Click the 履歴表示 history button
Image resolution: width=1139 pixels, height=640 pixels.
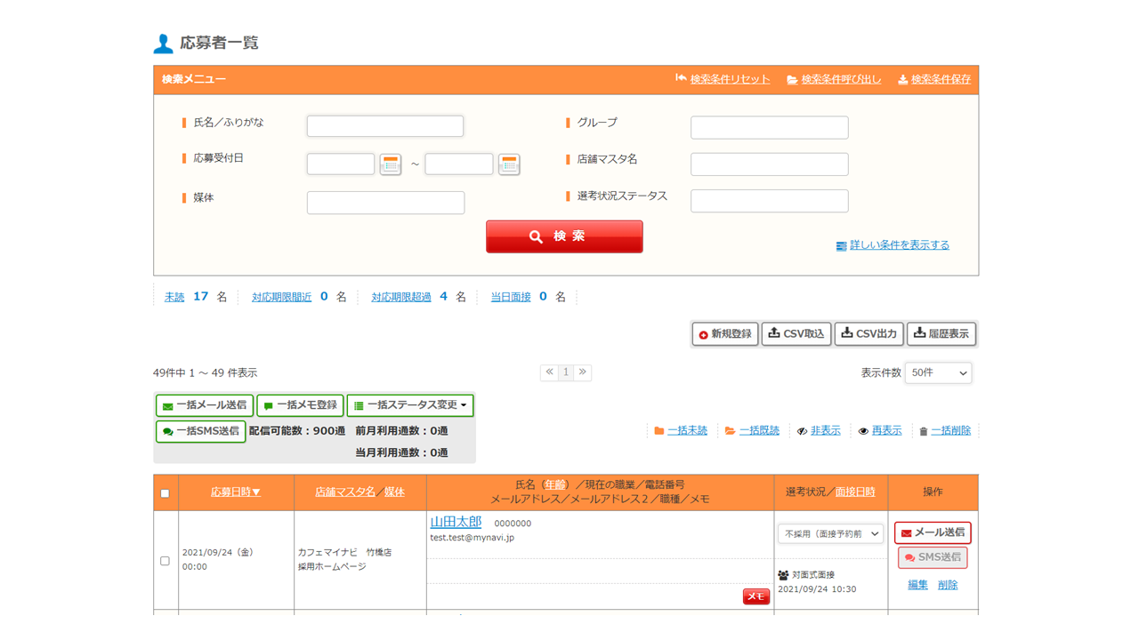[941, 334]
